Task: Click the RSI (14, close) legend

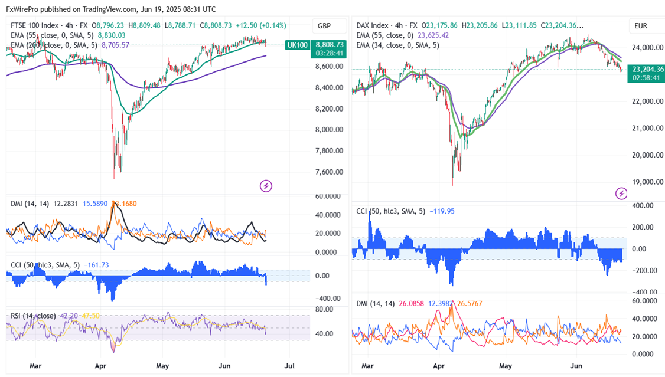Action: coord(33,316)
